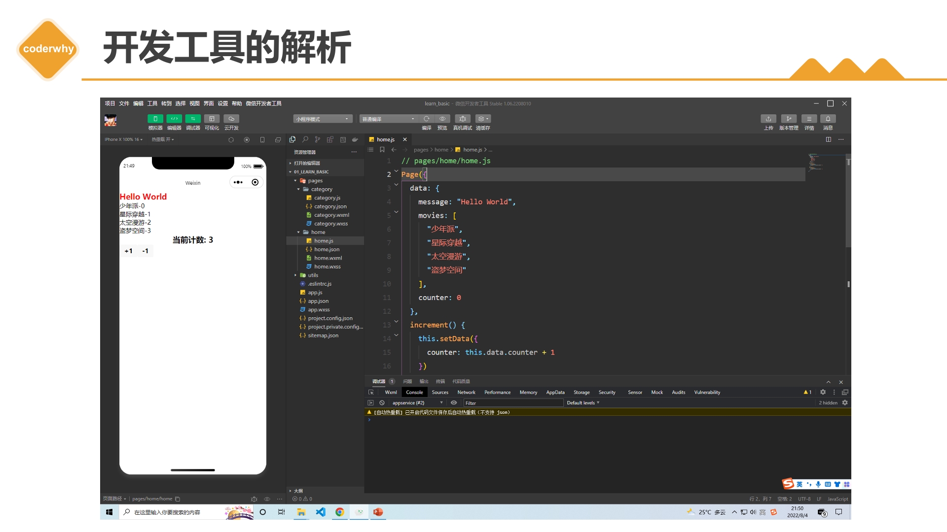Click the 上传 upload icon
Viewport: 947px width, 532px height.
pyautogui.click(x=768, y=119)
